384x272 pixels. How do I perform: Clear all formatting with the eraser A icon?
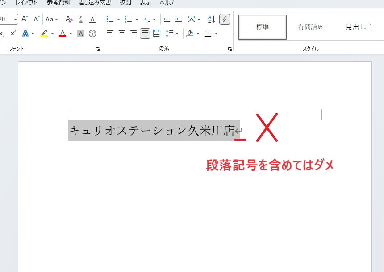(69, 19)
